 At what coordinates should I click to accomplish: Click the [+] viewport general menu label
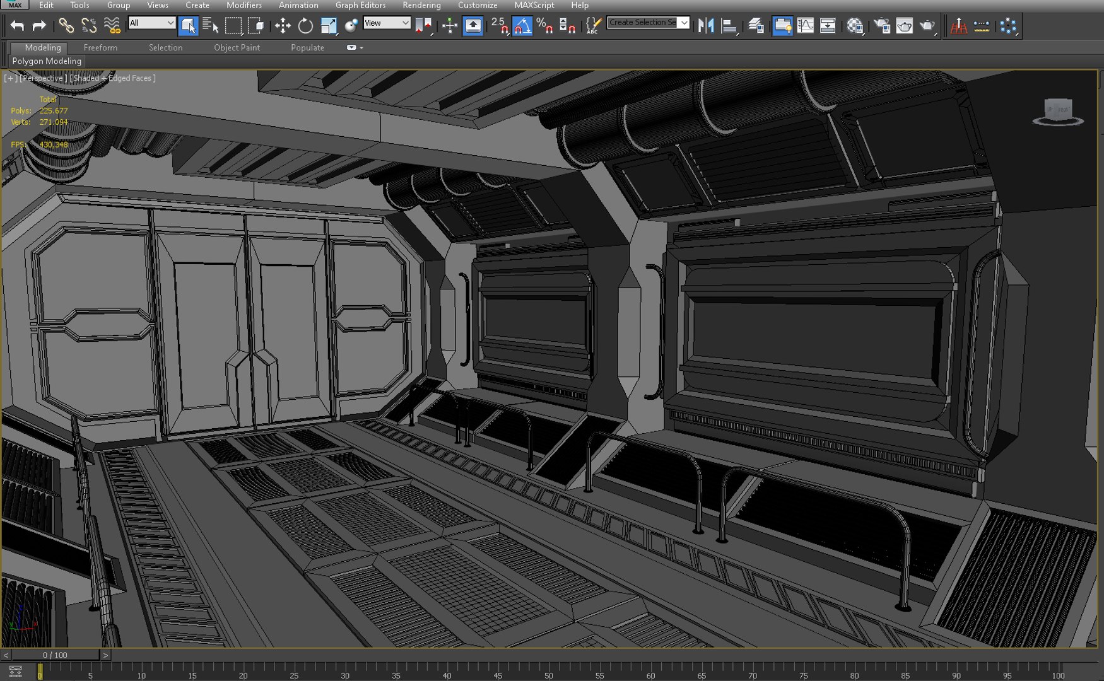(x=11, y=78)
